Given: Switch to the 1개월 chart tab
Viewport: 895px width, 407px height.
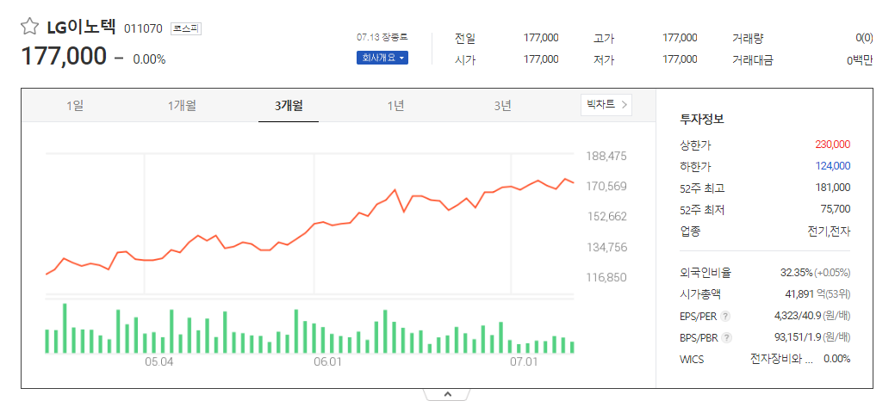Looking at the screenshot, I should coord(182,106).
